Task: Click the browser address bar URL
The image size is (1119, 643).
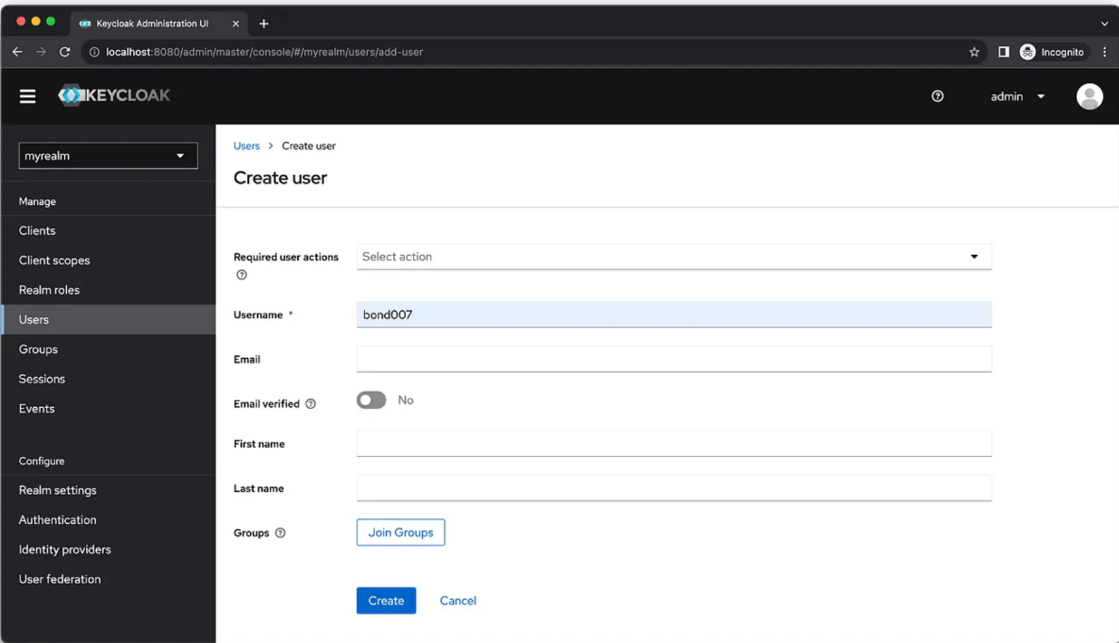Action: coord(264,51)
